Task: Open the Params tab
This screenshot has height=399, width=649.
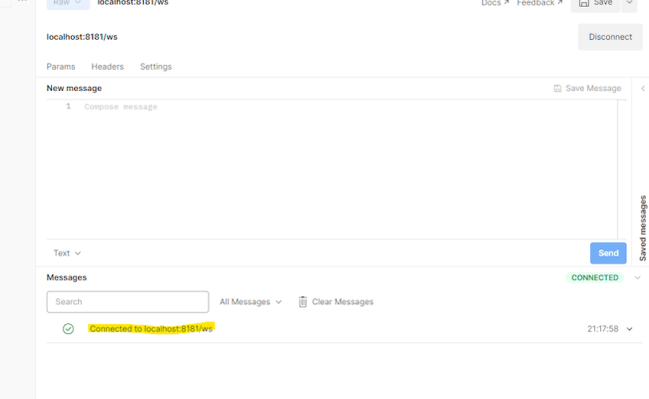Action: click(61, 67)
